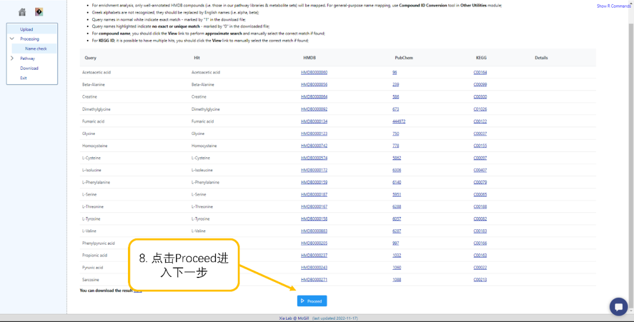Open PubChem 6057 link
This screenshot has height=322, width=634.
(x=397, y=219)
